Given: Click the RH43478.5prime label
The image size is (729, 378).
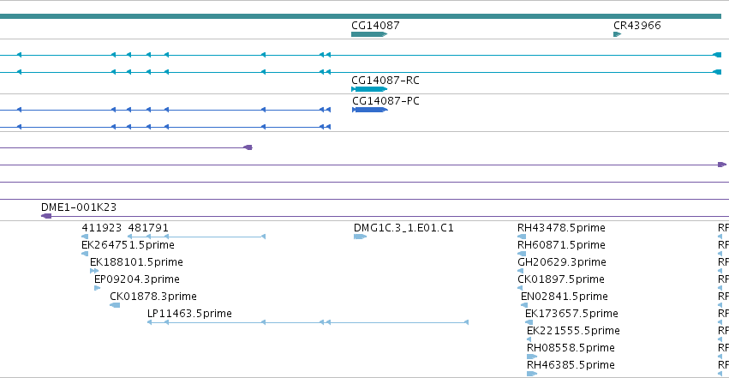Looking at the screenshot, I should 561,228.
